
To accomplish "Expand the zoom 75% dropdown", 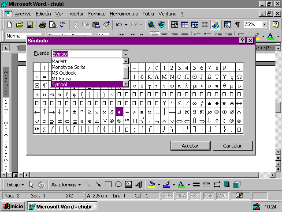I will coord(264,25).
